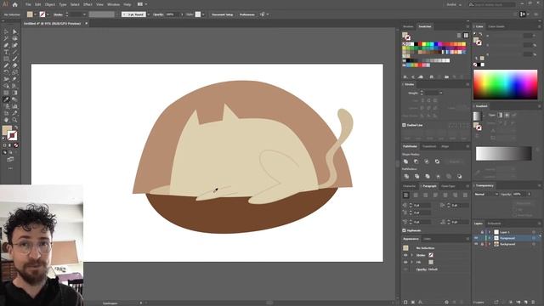
Task: Hide the Background layer
Action: tap(476, 244)
